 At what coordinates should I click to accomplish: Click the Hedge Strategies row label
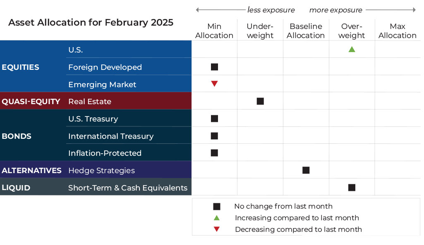pyautogui.click(x=101, y=170)
